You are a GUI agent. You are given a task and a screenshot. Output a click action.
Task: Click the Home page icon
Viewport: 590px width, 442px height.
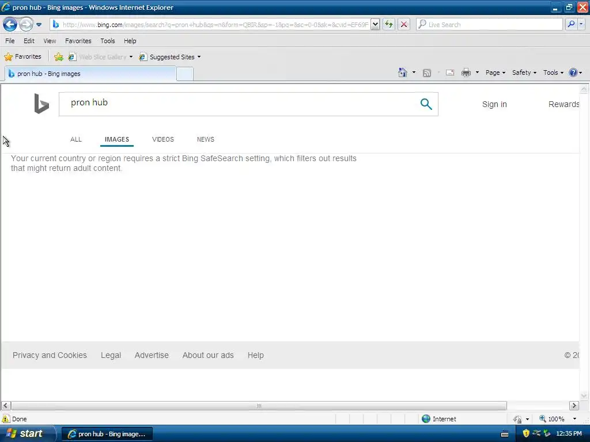(x=403, y=73)
